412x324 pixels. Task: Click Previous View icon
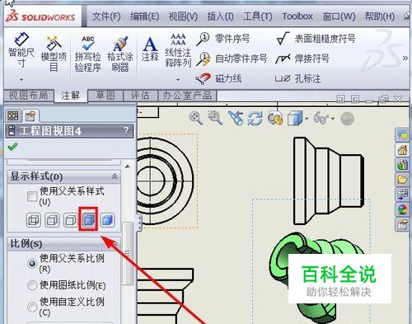pos(236,118)
